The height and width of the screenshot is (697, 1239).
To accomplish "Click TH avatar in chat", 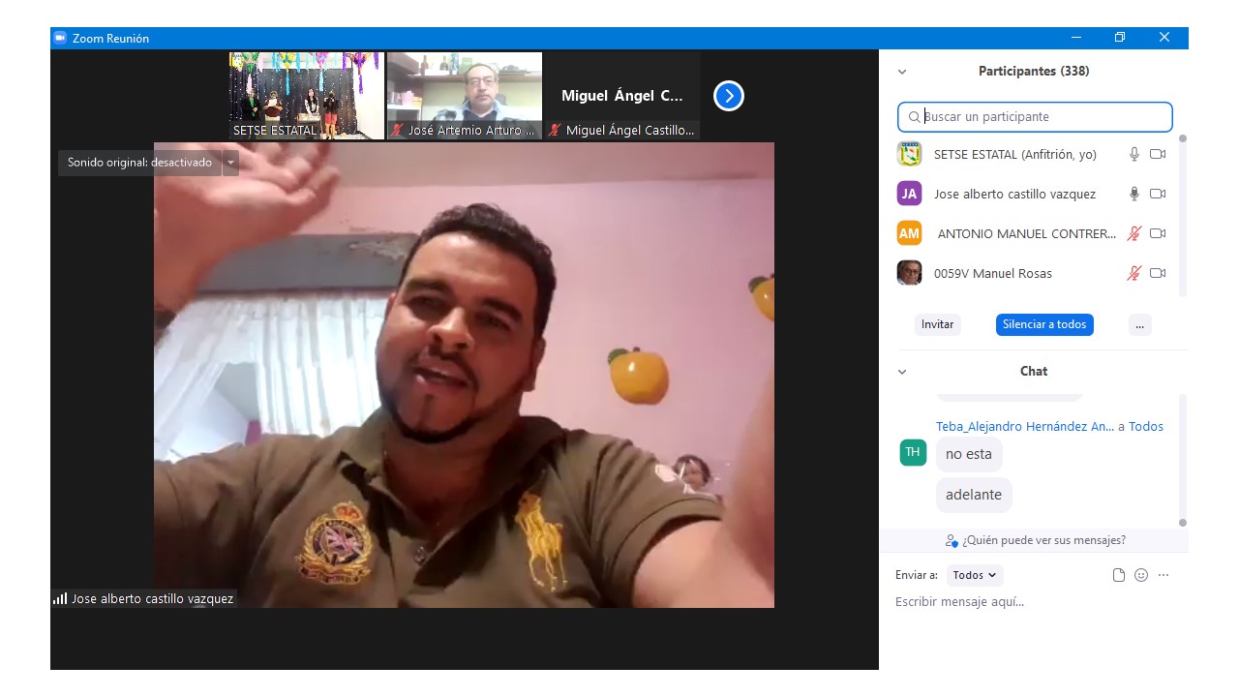I will pos(913,452).
